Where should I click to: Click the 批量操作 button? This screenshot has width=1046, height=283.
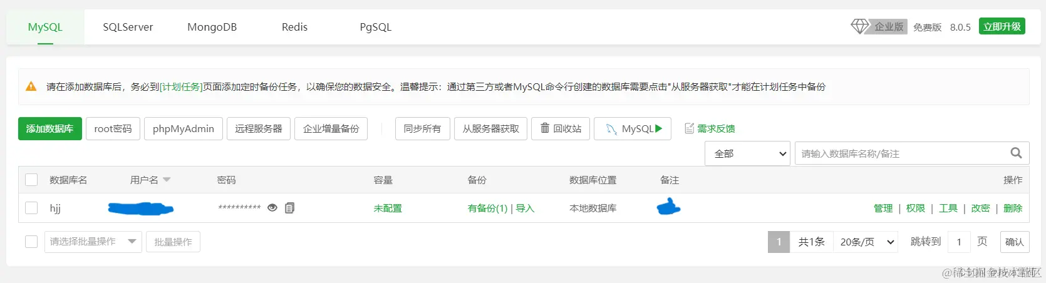(173, 242)
